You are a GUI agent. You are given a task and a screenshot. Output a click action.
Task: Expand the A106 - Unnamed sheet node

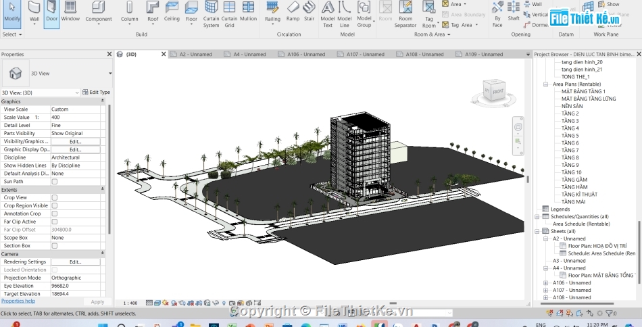pos(545,283)
